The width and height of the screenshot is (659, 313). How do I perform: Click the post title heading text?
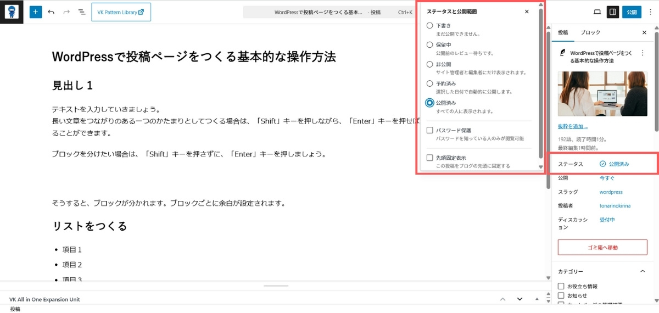[194, 57]
